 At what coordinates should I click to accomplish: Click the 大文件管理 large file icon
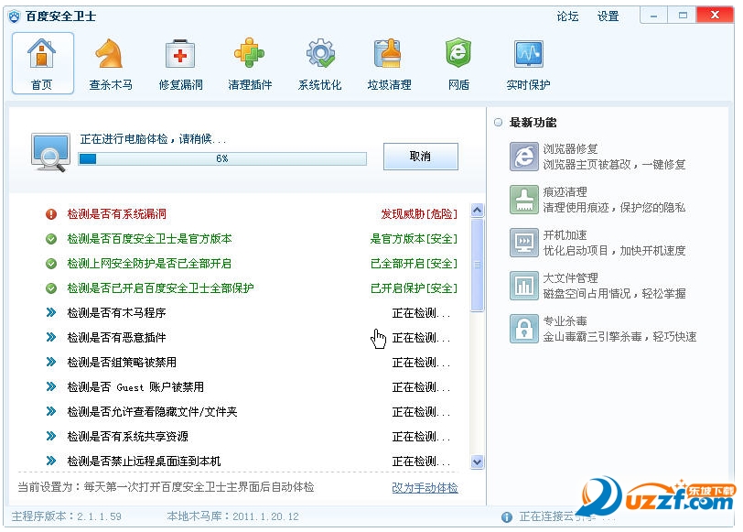[x=523, y=286]
